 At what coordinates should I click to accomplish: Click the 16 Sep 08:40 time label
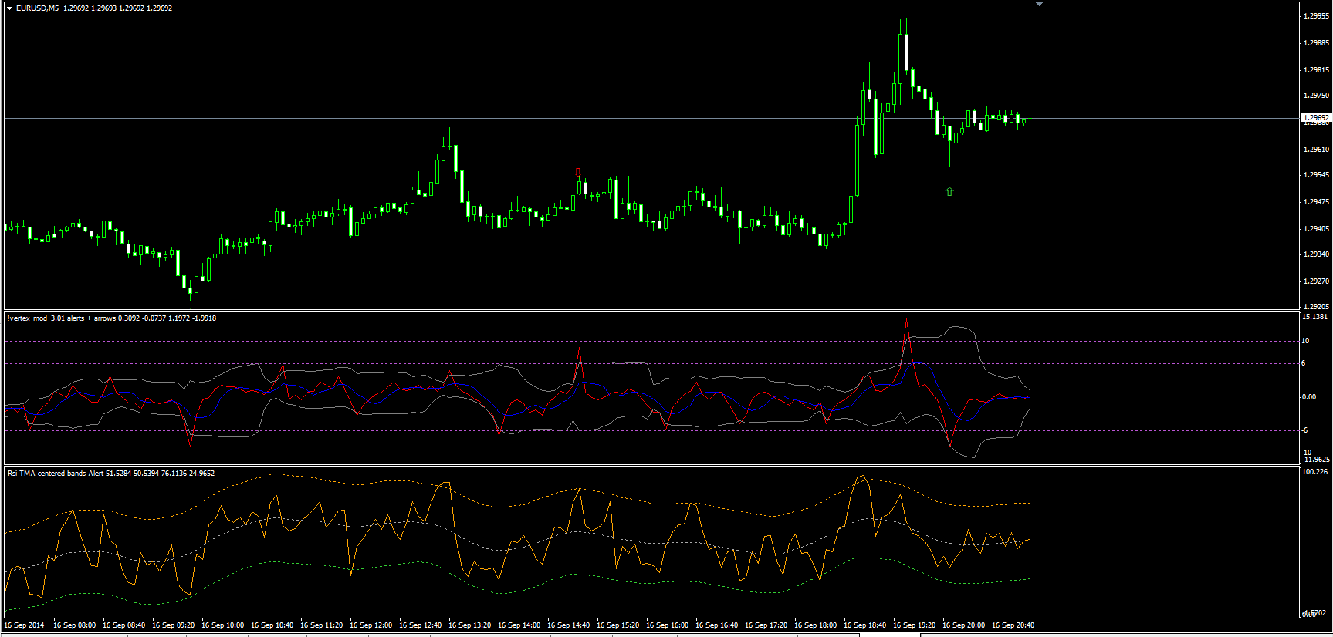pyautogui.click(x=124, y=625)
